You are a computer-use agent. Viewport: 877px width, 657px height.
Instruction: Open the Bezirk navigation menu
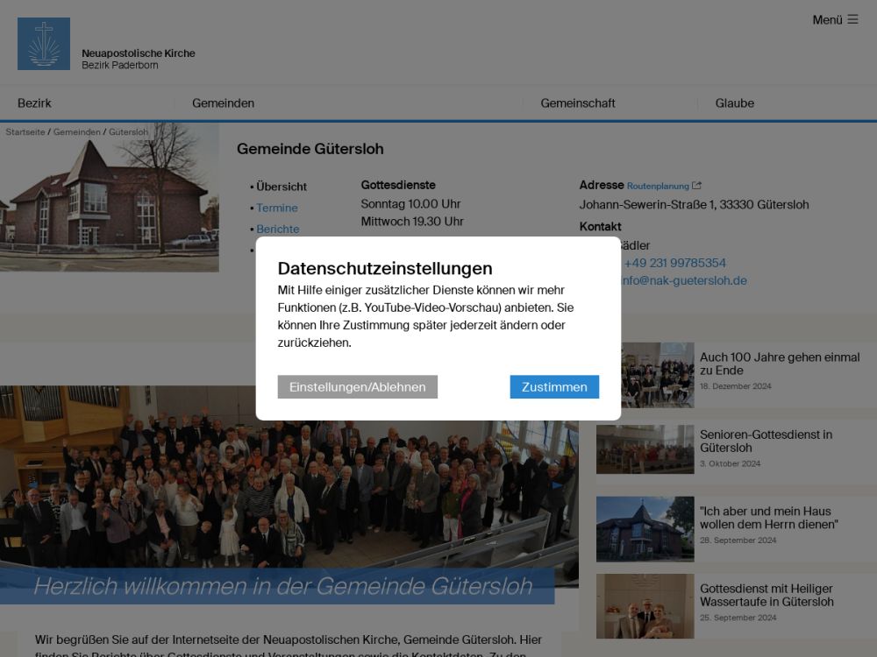click(35, 103)
